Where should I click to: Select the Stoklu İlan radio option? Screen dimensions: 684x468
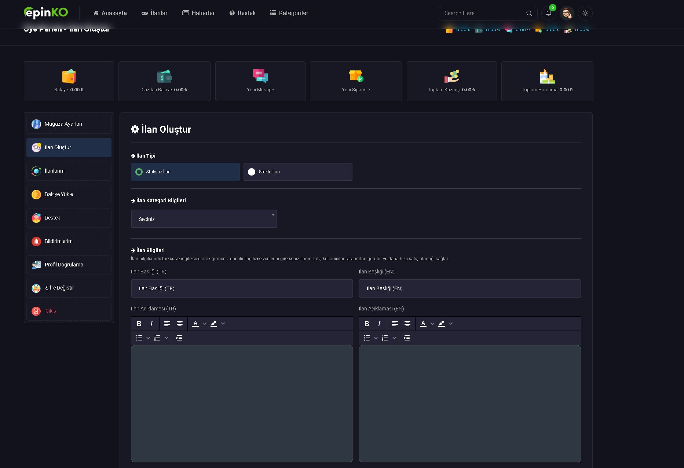(298, 172)
